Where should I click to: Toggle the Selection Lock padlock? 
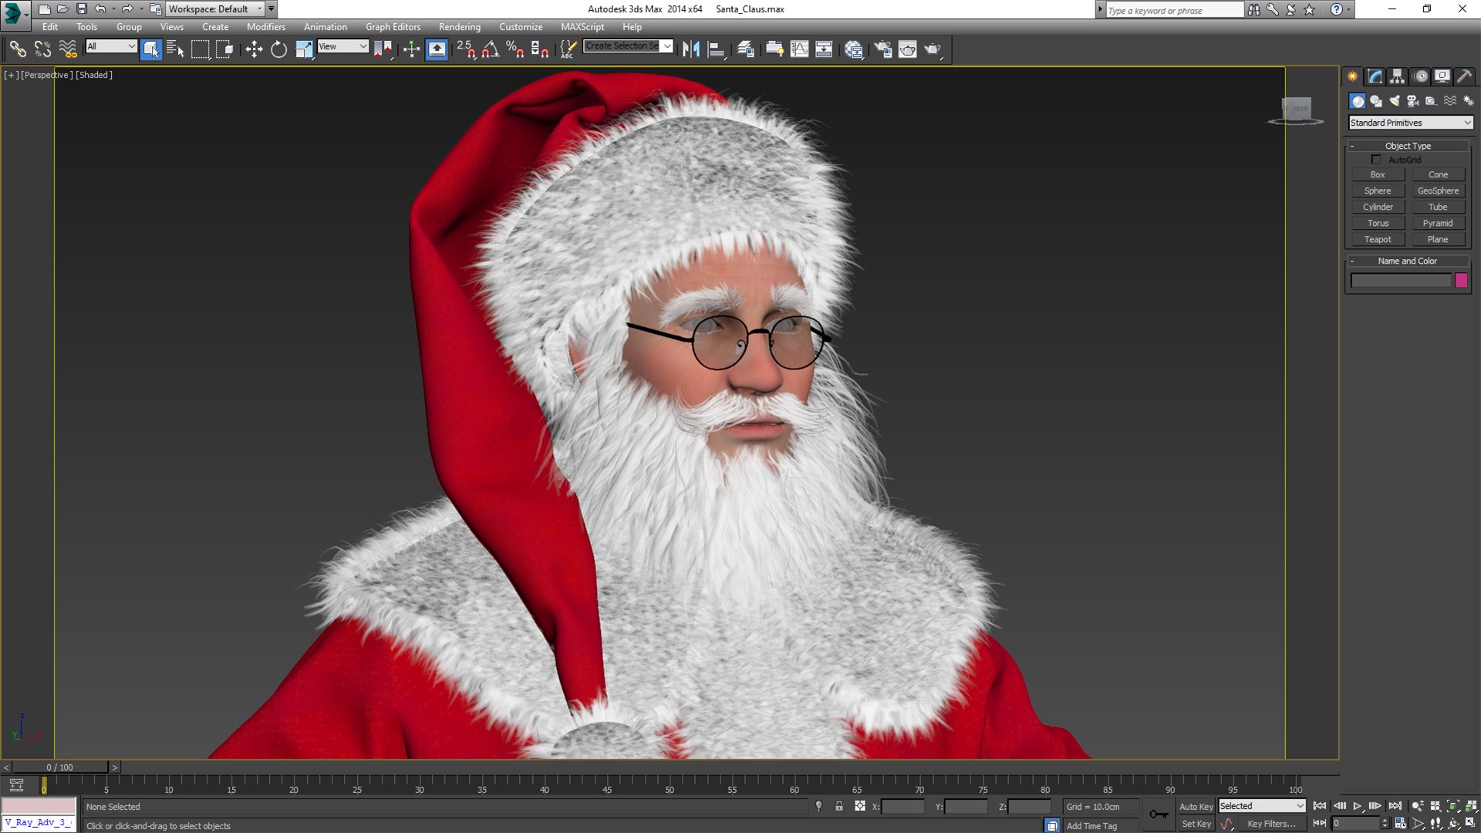coord(839,806)
